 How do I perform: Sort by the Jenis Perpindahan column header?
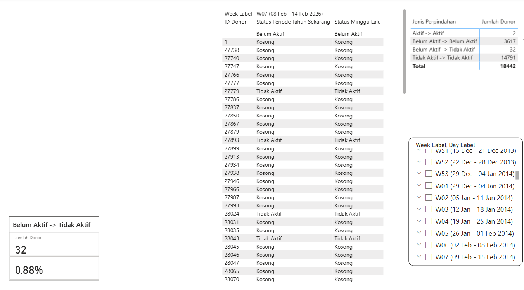pos(434,22)
